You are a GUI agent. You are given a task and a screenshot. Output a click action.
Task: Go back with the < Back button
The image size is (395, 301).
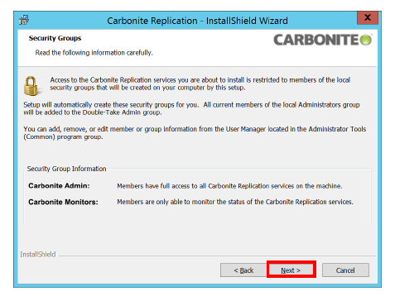[243, 270]
